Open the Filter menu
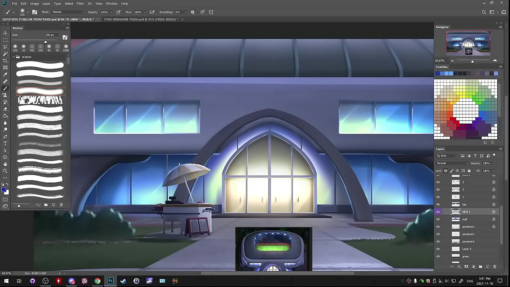 pos(80,4)
